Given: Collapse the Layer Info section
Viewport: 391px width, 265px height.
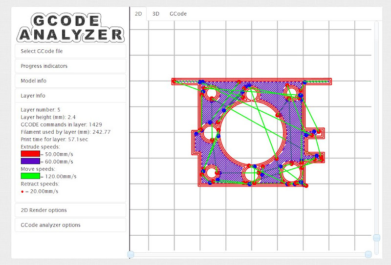Looking at the screenshot, I should point(70,96).
